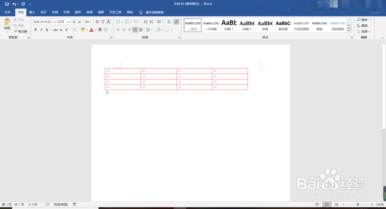This screenshot has height=209, width=386.
Task: Click the 格式刷 format painter
Action: [x=20, y=32]
